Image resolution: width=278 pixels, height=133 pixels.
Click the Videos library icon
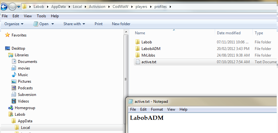point(14,101)
